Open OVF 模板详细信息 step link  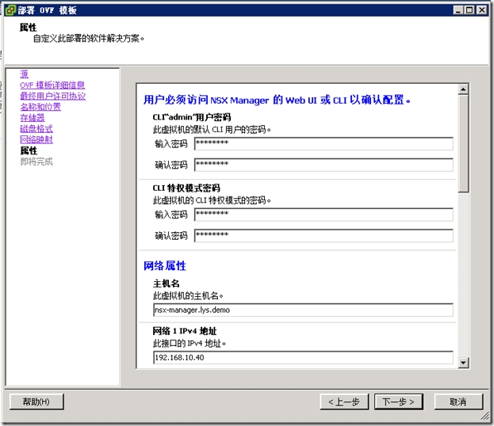tap(52, 86)
